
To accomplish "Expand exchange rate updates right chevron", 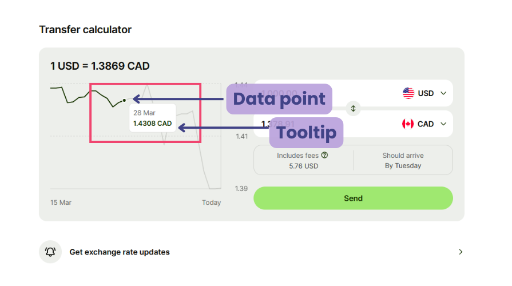I will (x=461, y=252).
